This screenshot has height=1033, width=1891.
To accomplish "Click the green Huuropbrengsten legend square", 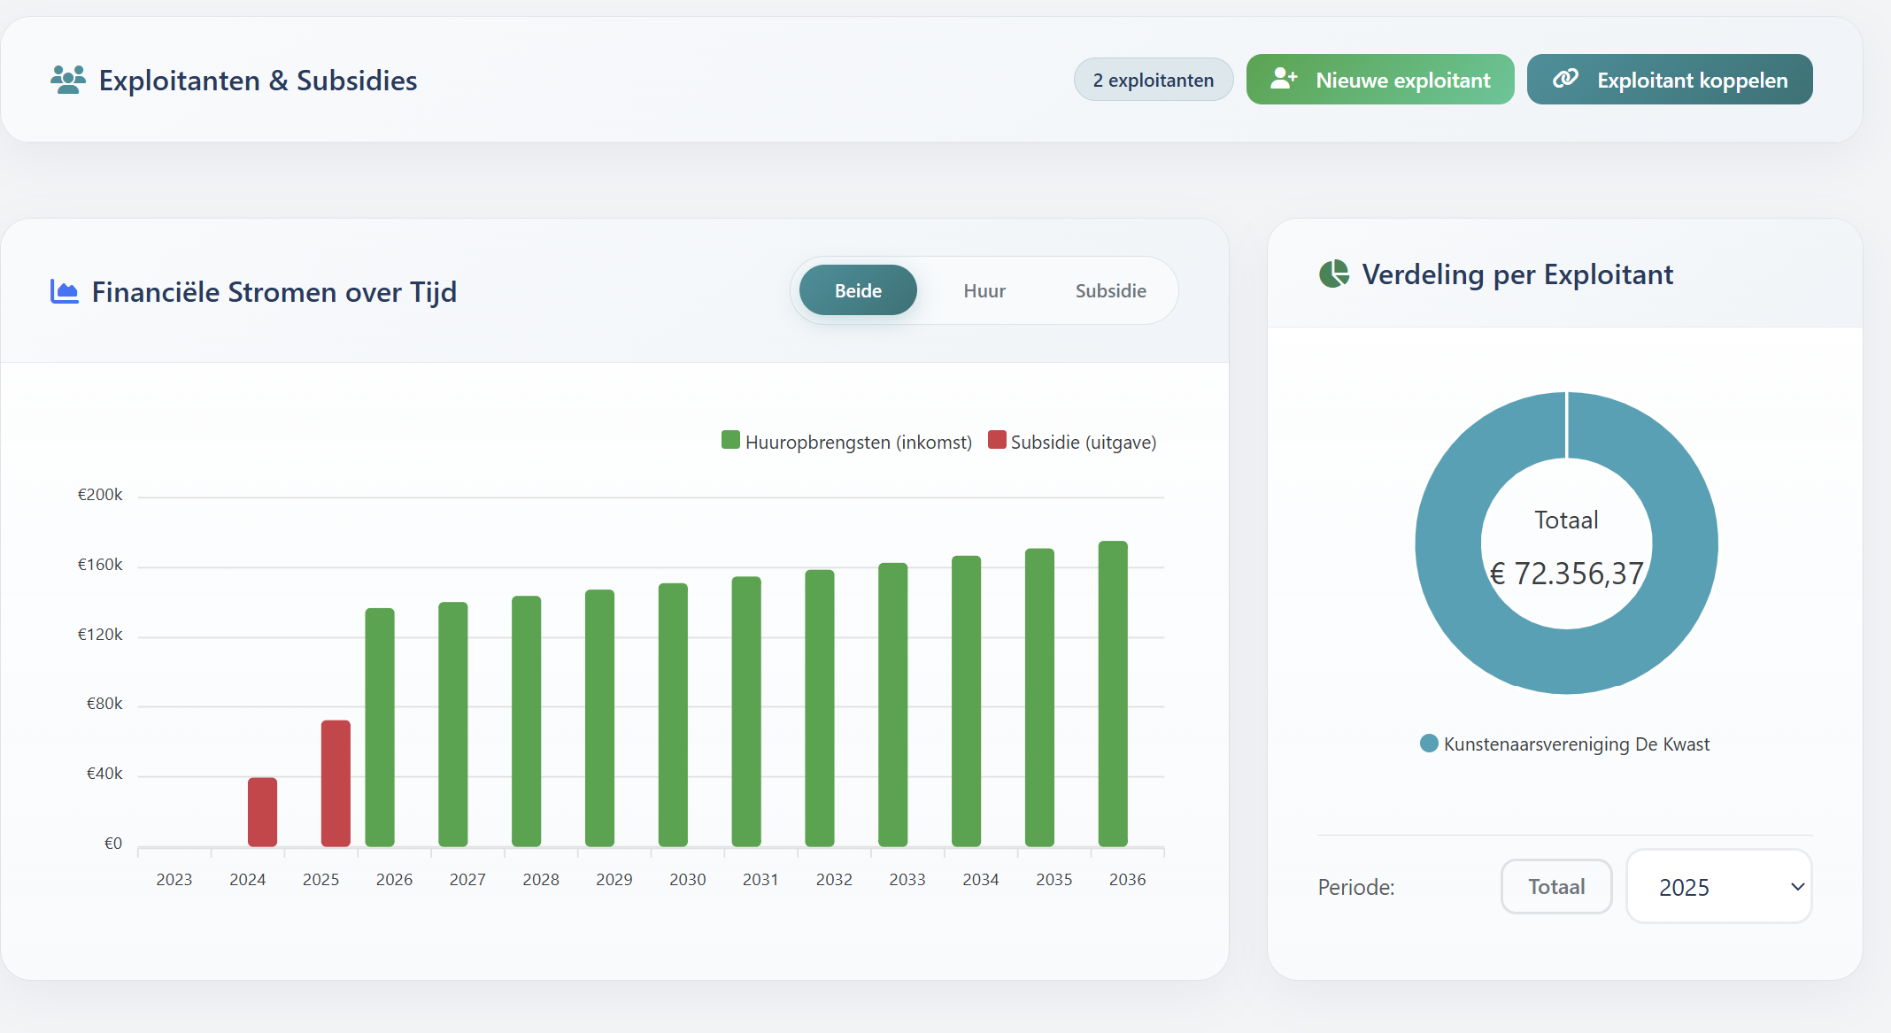I will click(729, 440).
